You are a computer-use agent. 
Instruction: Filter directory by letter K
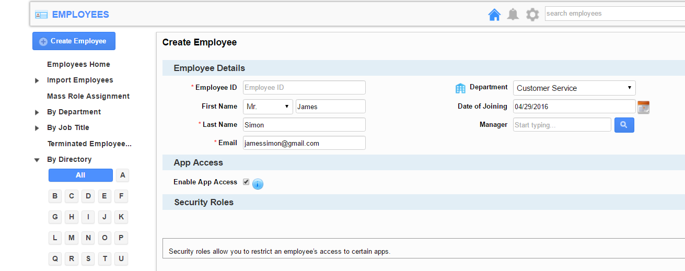click(121, 217)
